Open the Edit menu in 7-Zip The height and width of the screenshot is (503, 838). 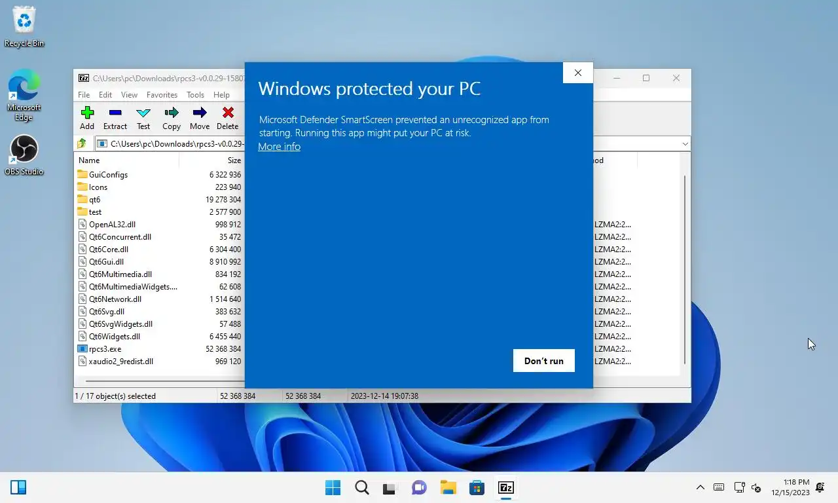(105, 95)
